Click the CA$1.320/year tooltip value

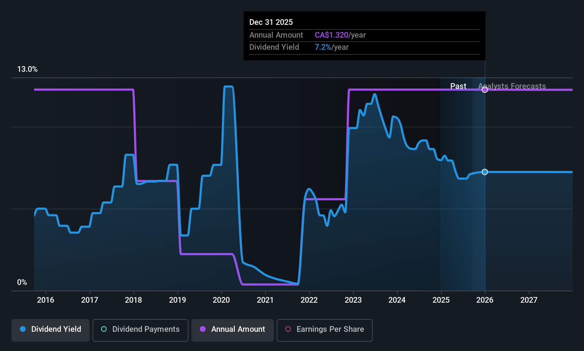(340, 35)
